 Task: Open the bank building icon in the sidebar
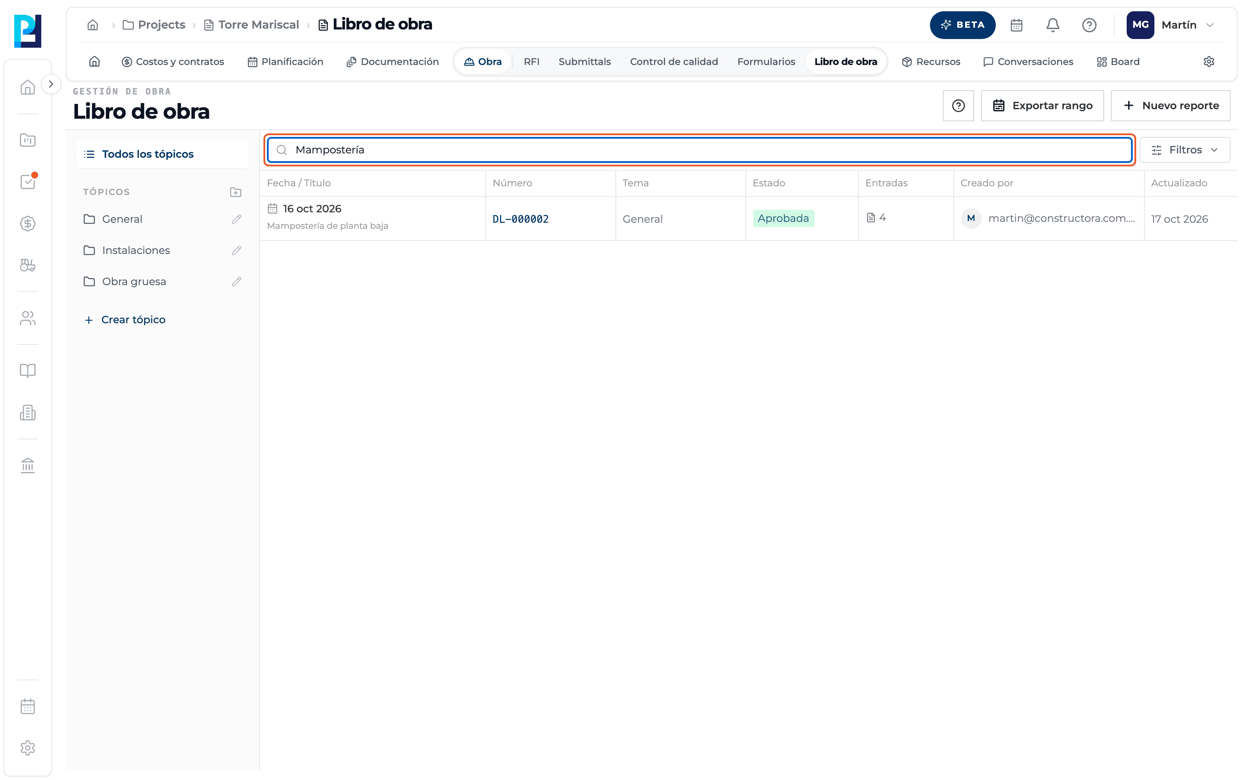tap(28, 465)
